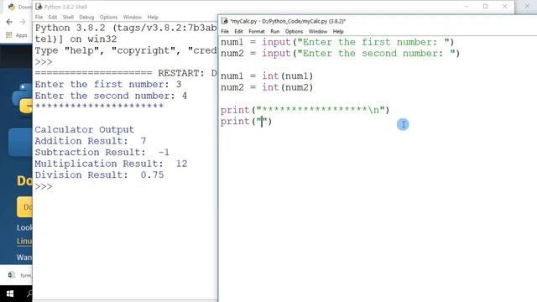Close the Python Shell window

[x=504, y=7]
